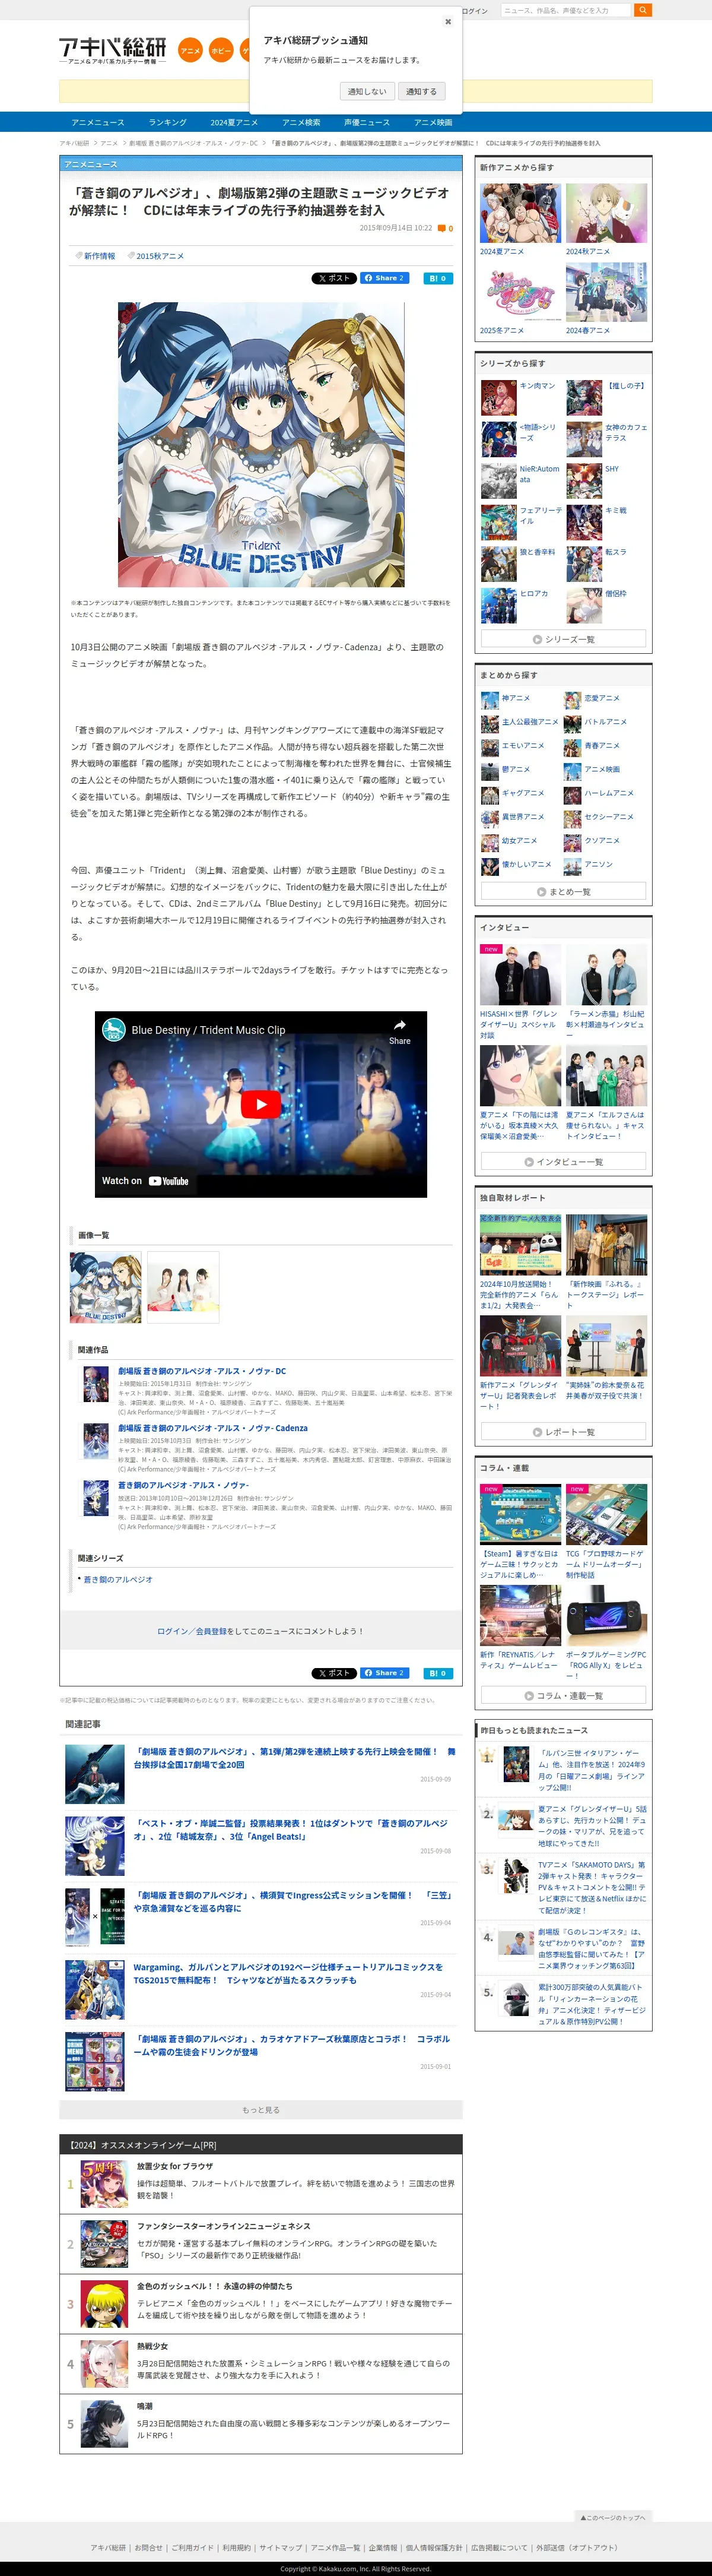Open the orange ホビー circle icon
712x2576 pixels.
(x=222, y=50)
